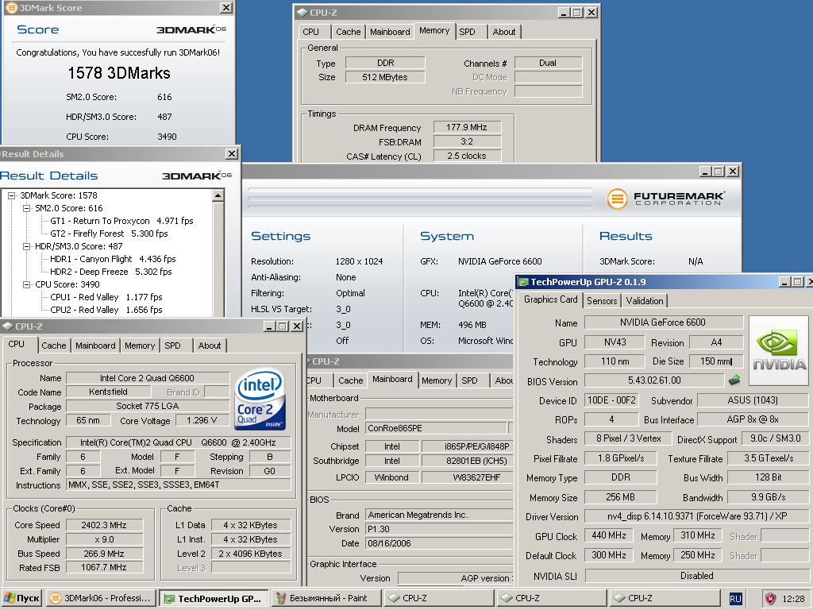
Task: Open Memory tab in Mainboard CPU-Z window
Action: (x=437, y=380)
